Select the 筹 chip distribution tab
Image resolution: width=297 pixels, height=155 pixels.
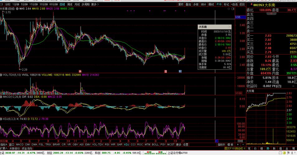point(293,148)
